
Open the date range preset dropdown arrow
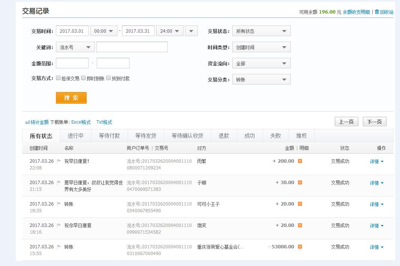pos(191,31)
